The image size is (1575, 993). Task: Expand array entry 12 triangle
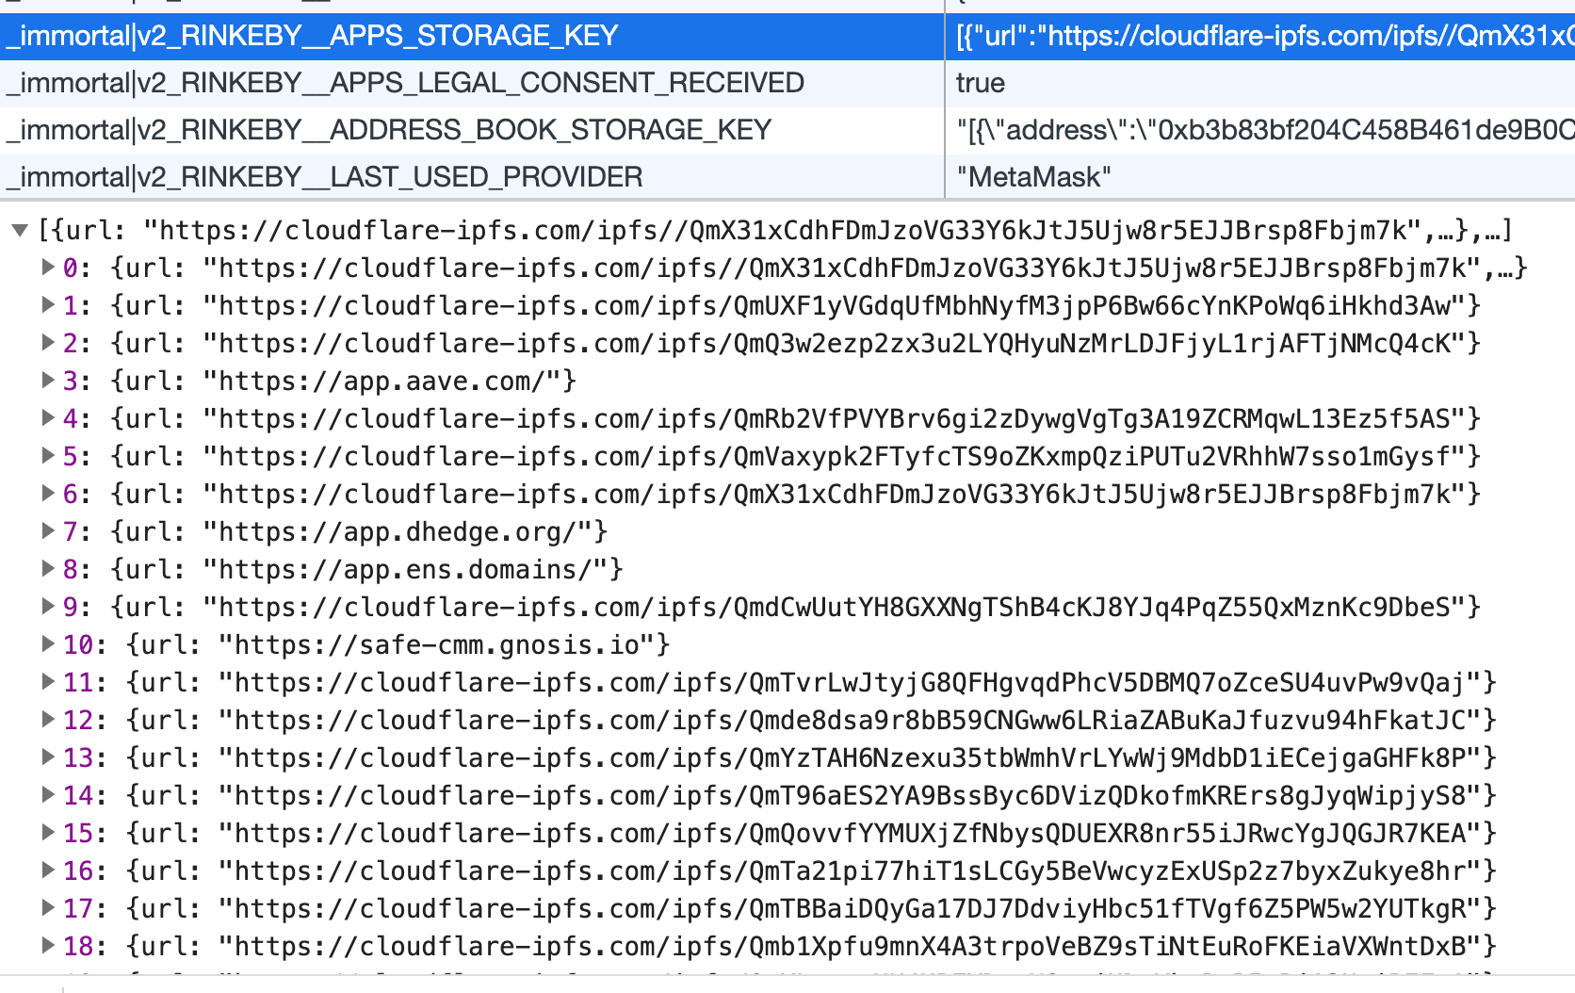coord(47,720)
